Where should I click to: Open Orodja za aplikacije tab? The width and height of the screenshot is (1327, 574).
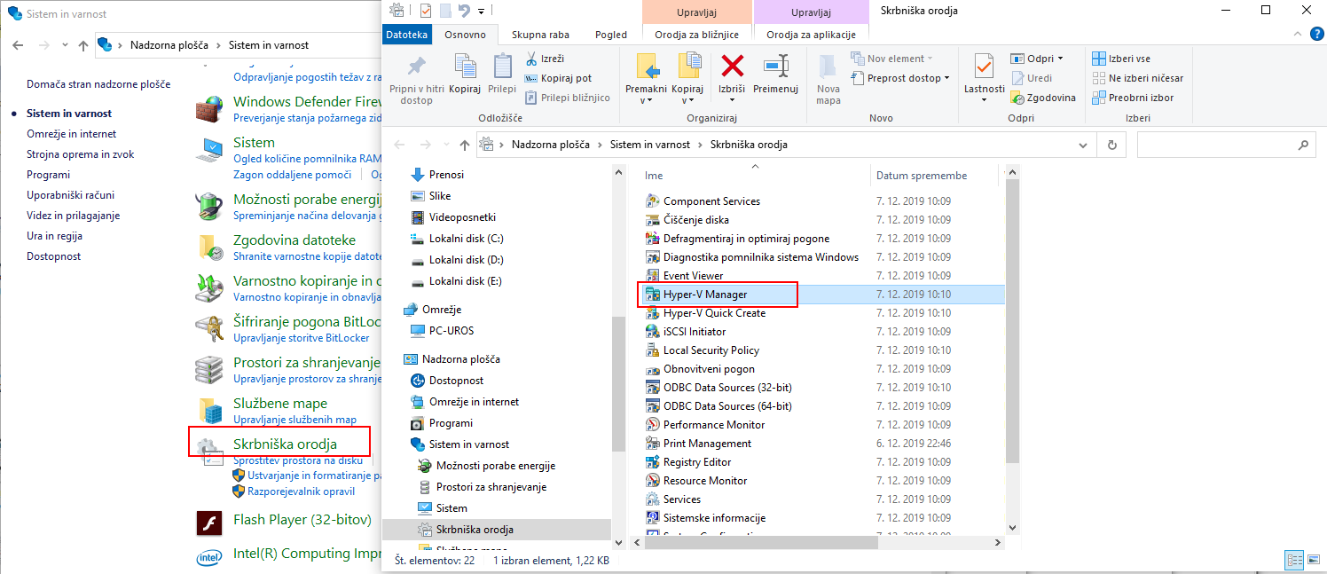tap(811, 35)
